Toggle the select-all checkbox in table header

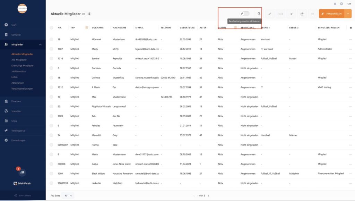[x=51, y=27]
